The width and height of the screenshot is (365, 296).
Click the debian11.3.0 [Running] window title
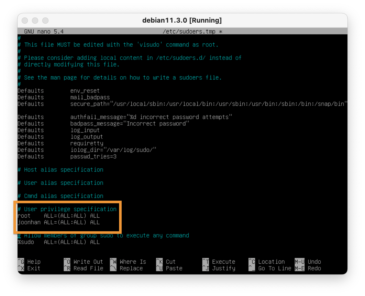coord(182,20)
